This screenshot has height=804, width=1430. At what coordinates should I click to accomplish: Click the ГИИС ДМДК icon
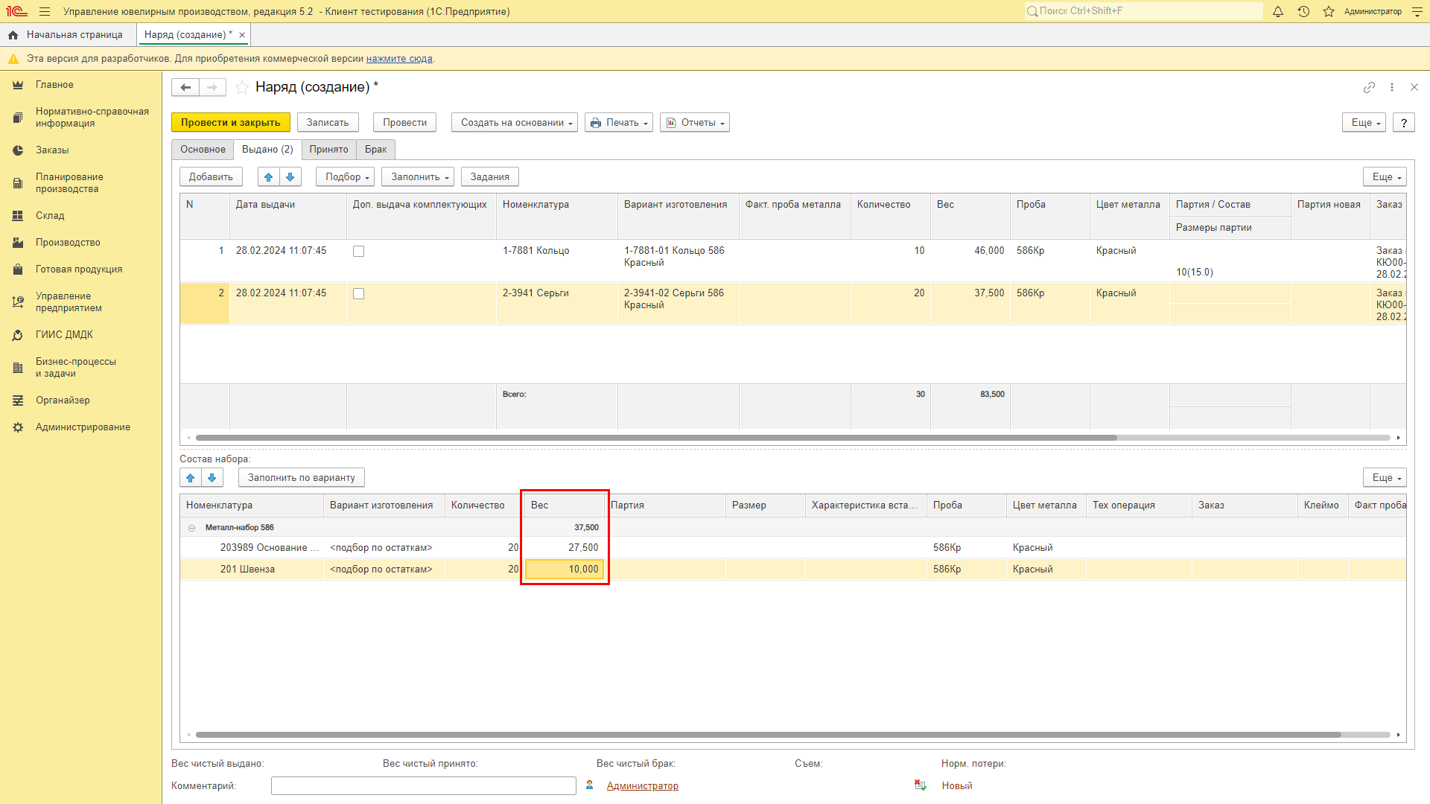pyautogui.click(x=18, y=335)
